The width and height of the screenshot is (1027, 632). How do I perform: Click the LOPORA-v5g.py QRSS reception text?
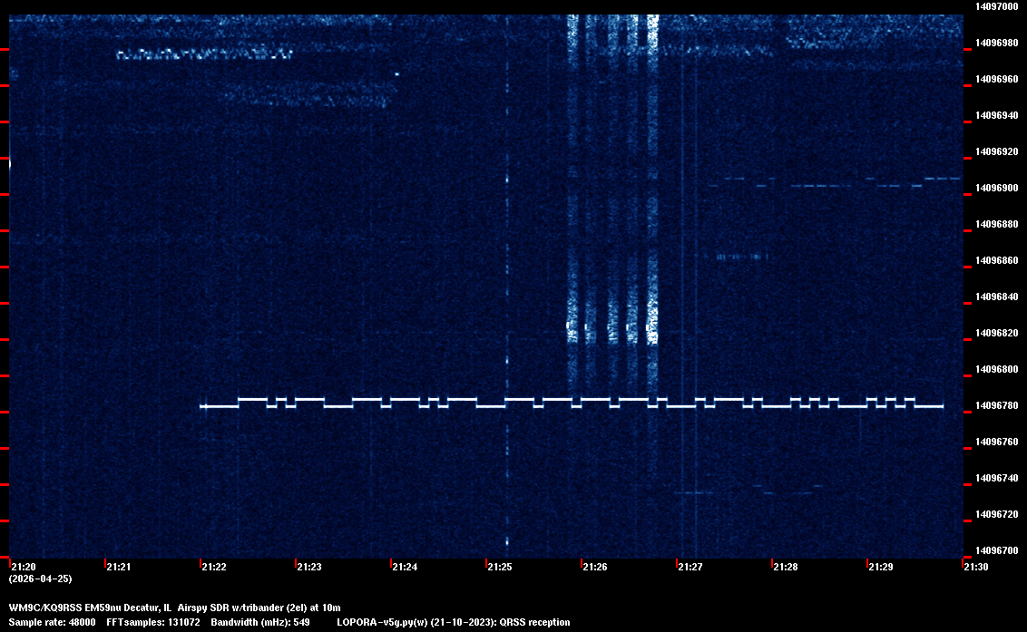[x=453, y=622]
